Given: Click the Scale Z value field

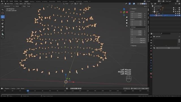Looking at the screenshot, I should click(x=136, y=35).
